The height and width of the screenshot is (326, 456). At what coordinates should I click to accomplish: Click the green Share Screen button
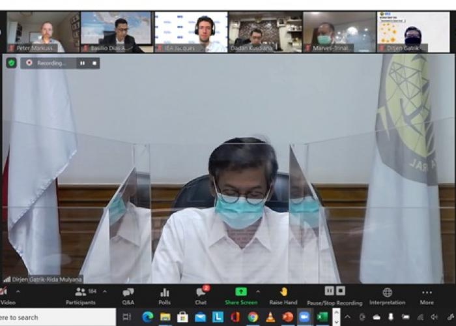(241, 295)
